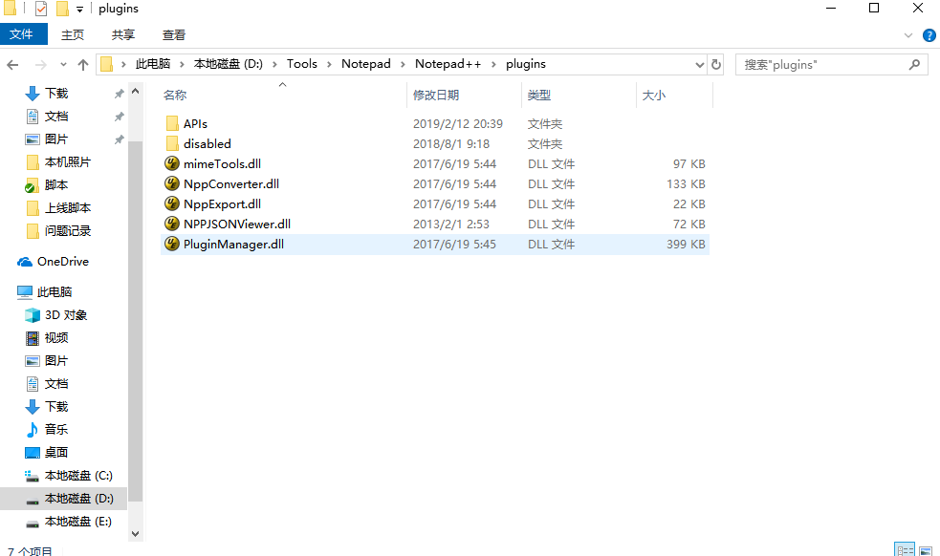The width and height of the screenshot is (940, 556).
Task: Expand chevron after Notepad++ in address bar
Action: point(493,65)
